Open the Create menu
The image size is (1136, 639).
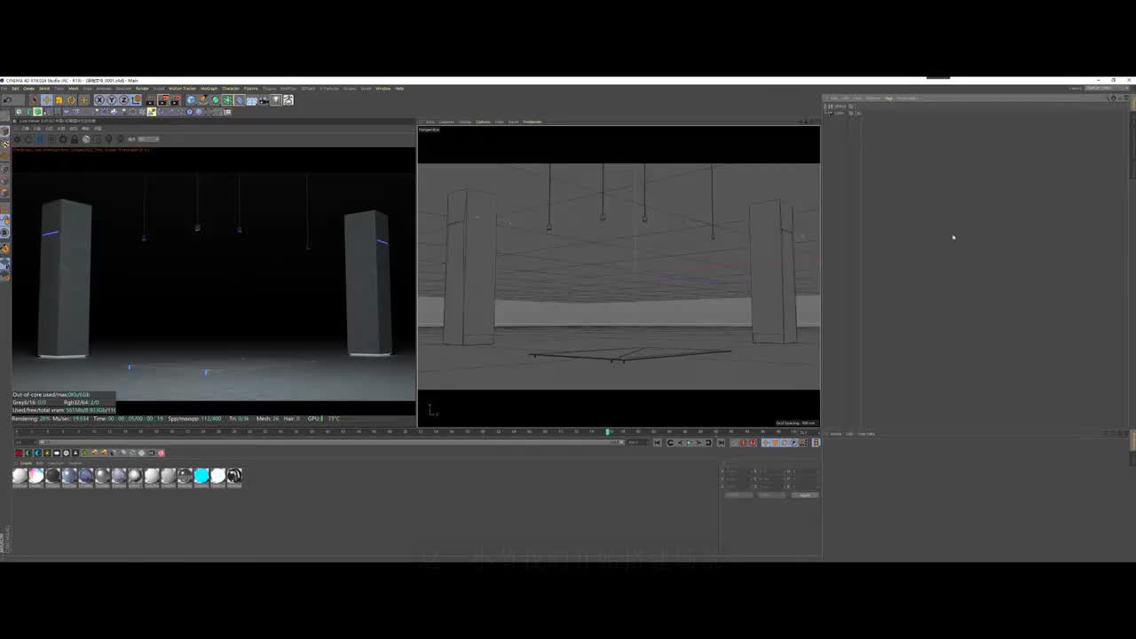pos(29,89)
